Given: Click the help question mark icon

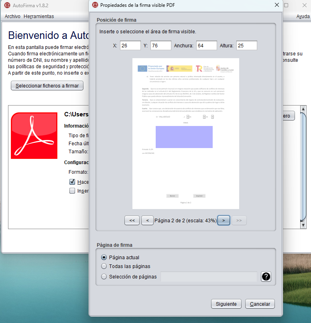Looking at the screenshot, I should 266,276.
